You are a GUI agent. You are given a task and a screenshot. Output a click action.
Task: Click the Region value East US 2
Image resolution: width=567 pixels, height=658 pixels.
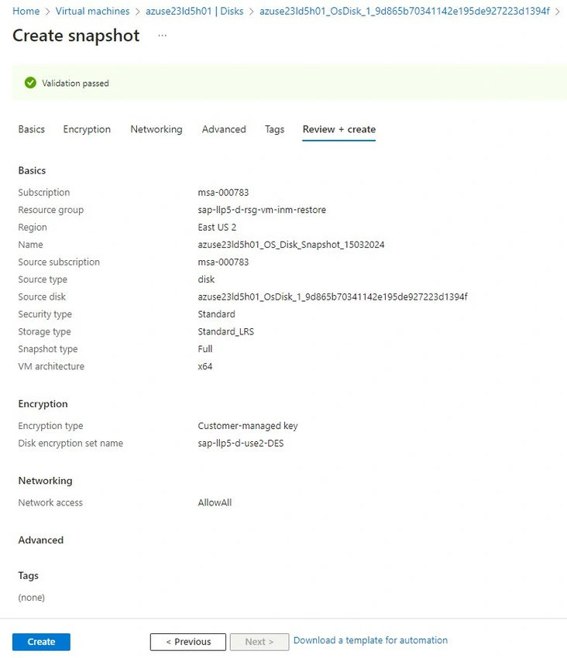[x=217, y=228]
